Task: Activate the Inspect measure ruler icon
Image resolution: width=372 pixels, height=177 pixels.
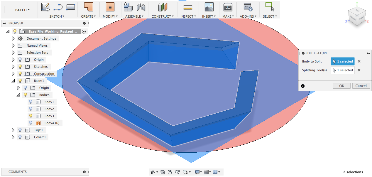Action: pyautogui.click(x=188, y=7)
